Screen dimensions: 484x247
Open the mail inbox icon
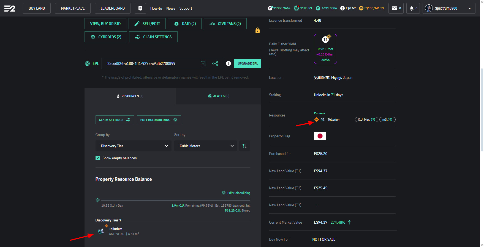pos(396,8)
